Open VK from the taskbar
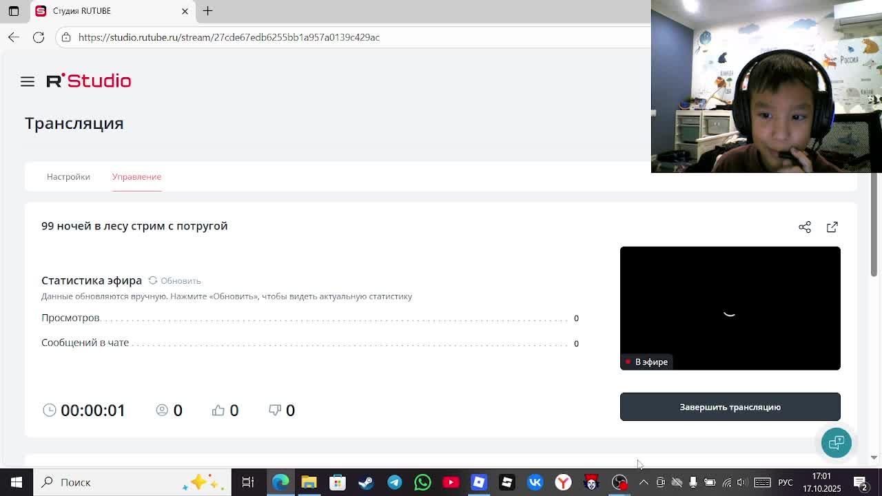882x496 pixels. coord(535,482)
